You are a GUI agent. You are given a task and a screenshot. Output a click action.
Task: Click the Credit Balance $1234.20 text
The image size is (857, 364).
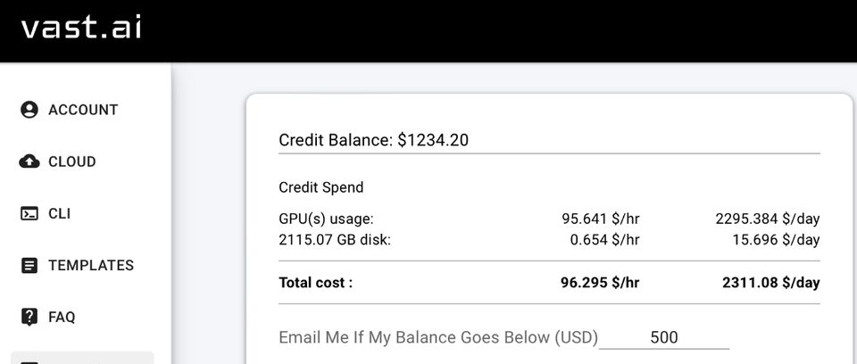tap(373, 140)
